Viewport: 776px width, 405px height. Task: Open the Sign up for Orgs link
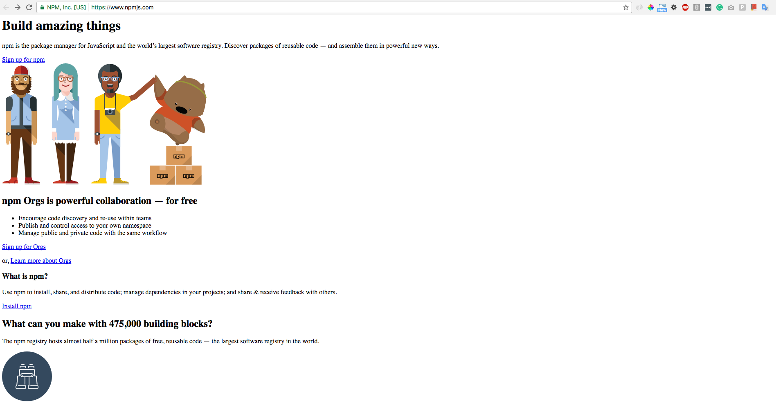[24, 247]
